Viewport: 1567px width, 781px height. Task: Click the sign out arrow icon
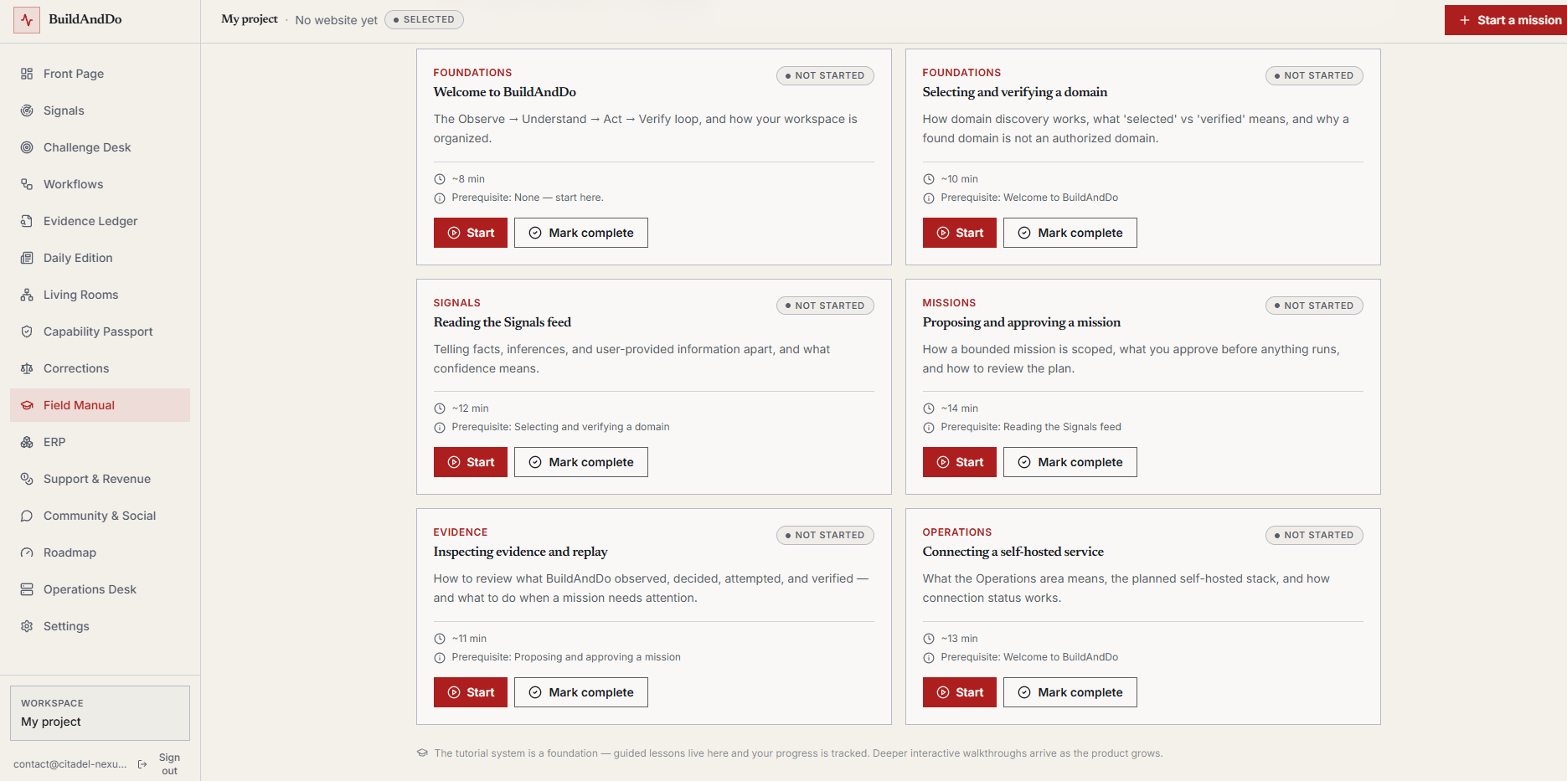pyautogui.click(x=142, y=764)
